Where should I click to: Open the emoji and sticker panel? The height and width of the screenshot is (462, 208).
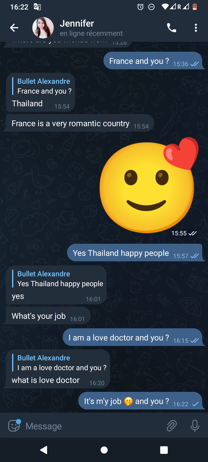pyautogui.click(x=14, y=425)
